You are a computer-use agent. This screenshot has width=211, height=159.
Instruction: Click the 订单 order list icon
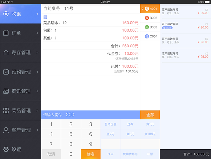6,33
